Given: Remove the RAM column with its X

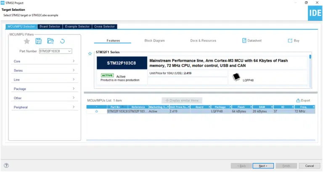Looking at the screenshot, I should pos(272,107).
